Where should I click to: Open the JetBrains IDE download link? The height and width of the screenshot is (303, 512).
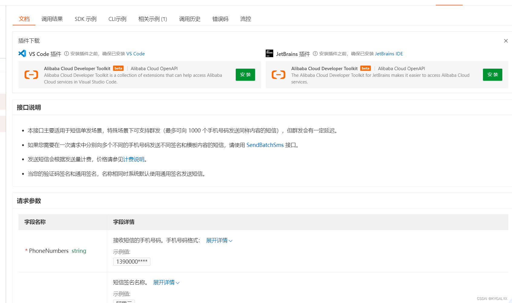coord(389,54)
